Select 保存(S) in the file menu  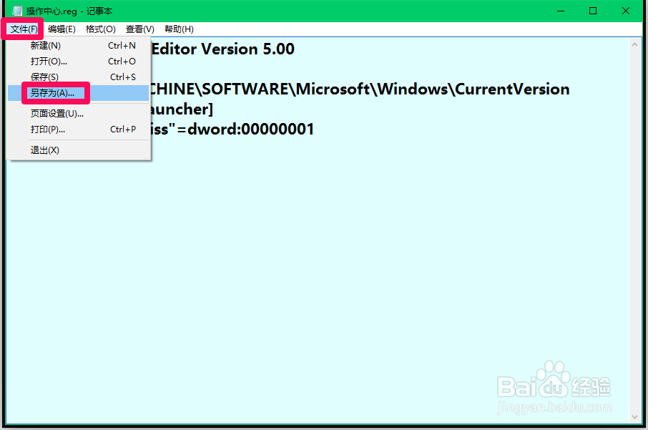pos(79,77)
